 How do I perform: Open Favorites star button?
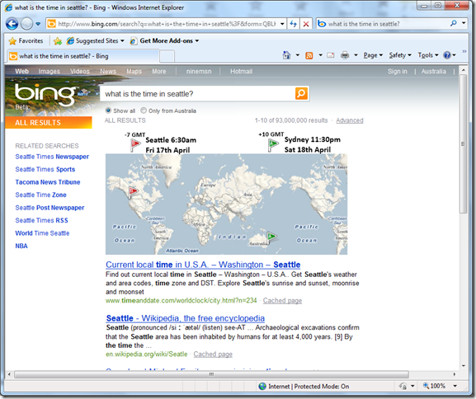click(26, 40)
